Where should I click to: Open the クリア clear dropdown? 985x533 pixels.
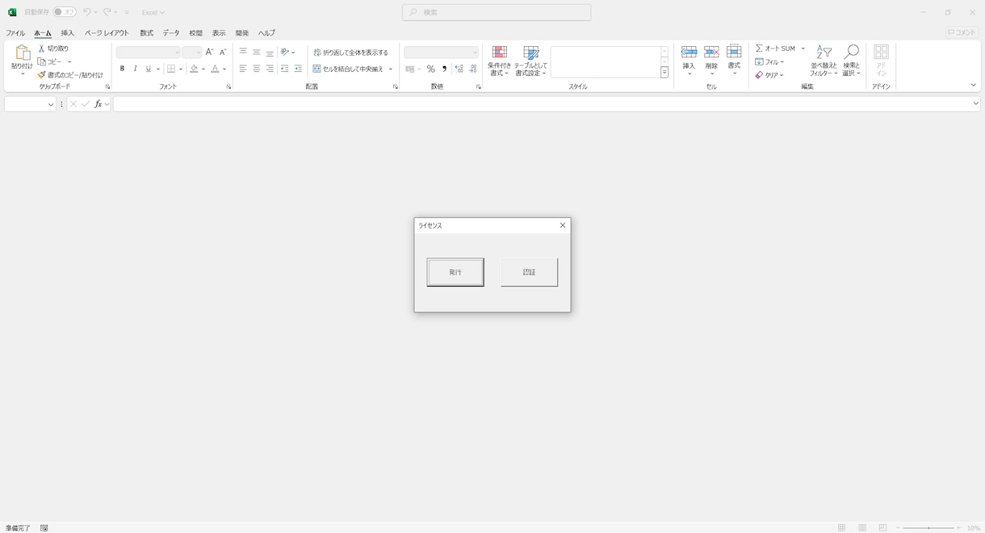(770, 75)
